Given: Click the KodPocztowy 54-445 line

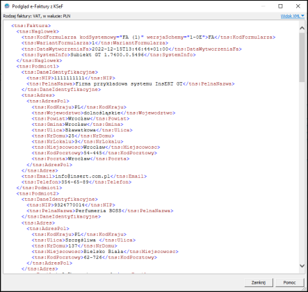Looking at the screenshot, I should pos(95,153).
